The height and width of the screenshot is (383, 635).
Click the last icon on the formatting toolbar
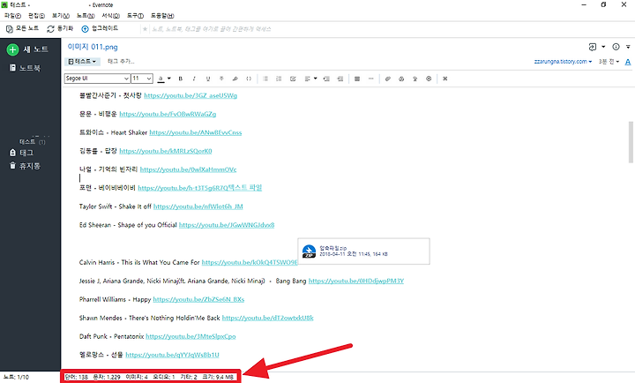[445, 79]
